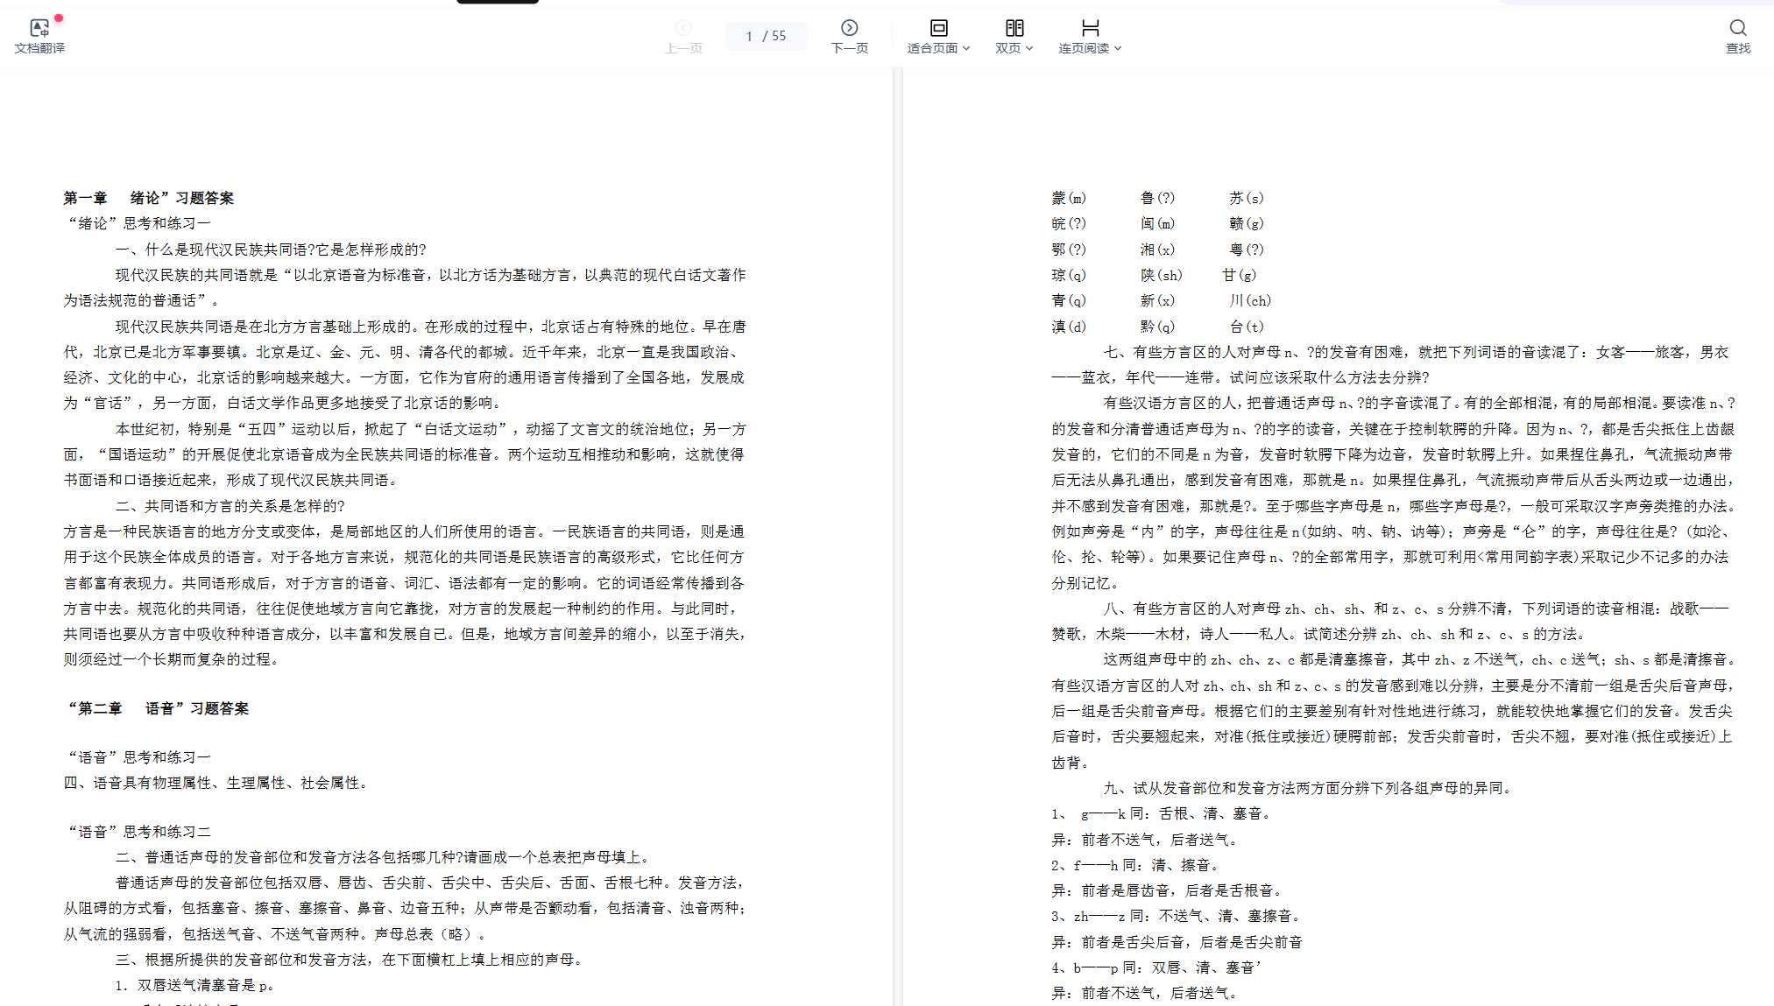Viewport: 1774px width, 1006px height.
Task: Click the 第一章 绪论 习题答案 heading
Action: (x=148, y=198)
